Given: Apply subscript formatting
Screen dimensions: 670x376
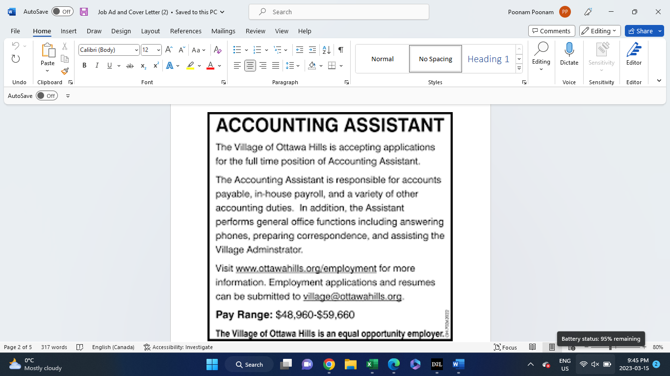Looking at the screenshot, I should tap(143, 65).
